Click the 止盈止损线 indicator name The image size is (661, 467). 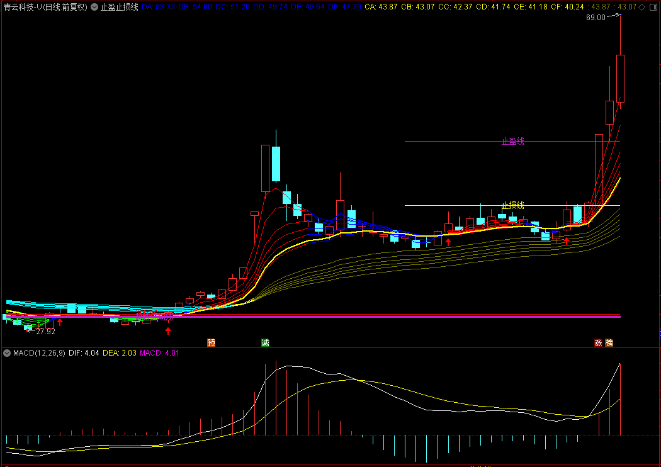pos(120,7)
